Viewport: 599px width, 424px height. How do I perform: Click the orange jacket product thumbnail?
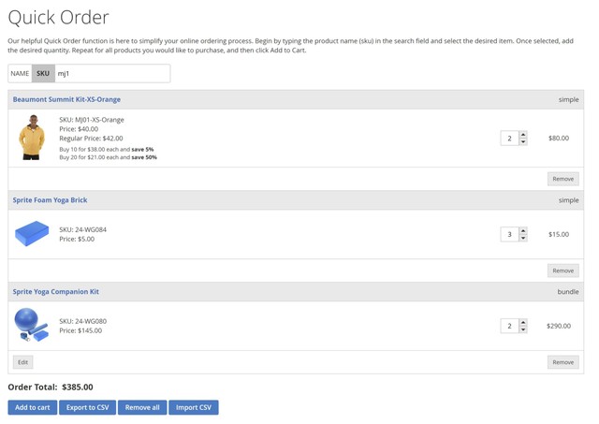point(32,138)
